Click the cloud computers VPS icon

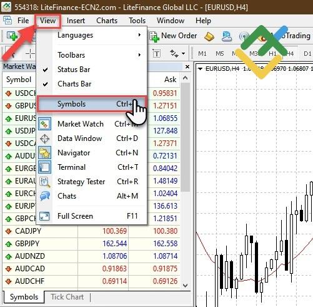(x=227, y=36)
